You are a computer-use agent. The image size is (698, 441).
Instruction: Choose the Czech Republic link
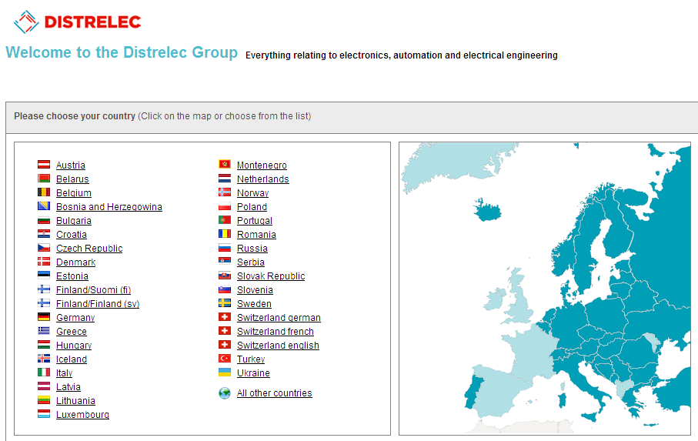pos(89,249)
